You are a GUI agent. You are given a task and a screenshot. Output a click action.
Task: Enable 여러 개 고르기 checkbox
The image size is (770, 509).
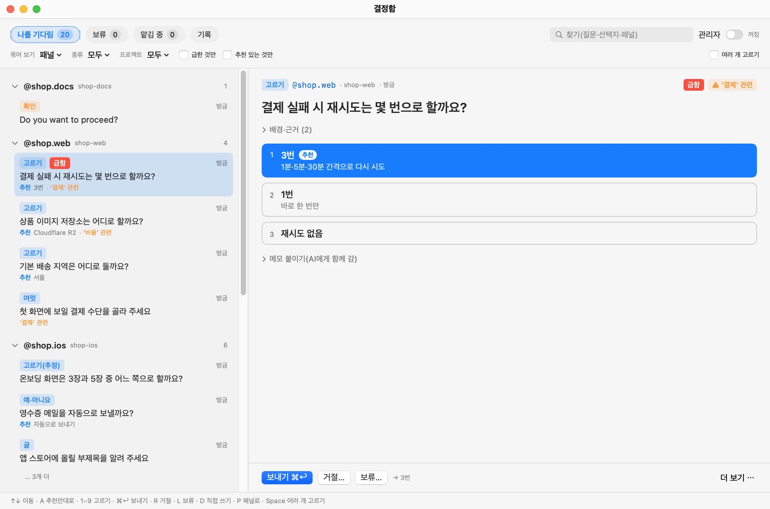coord(714,55)
